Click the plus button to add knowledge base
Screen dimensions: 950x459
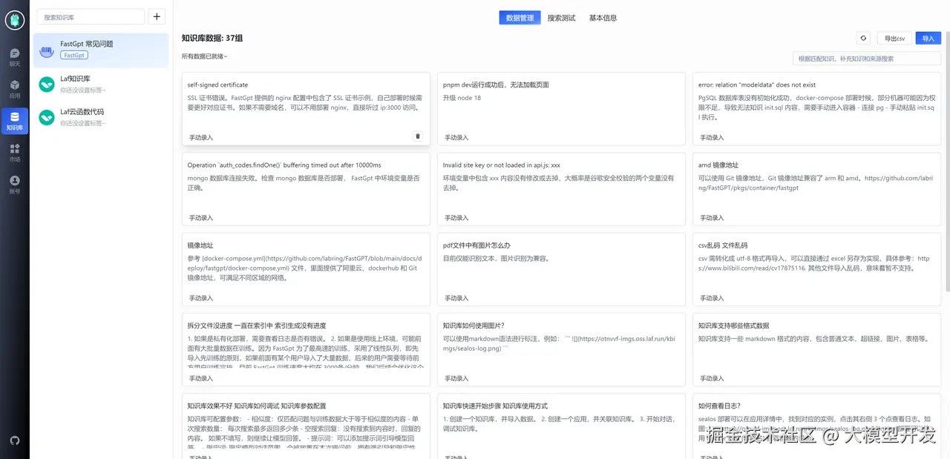(x=157, y=17)
